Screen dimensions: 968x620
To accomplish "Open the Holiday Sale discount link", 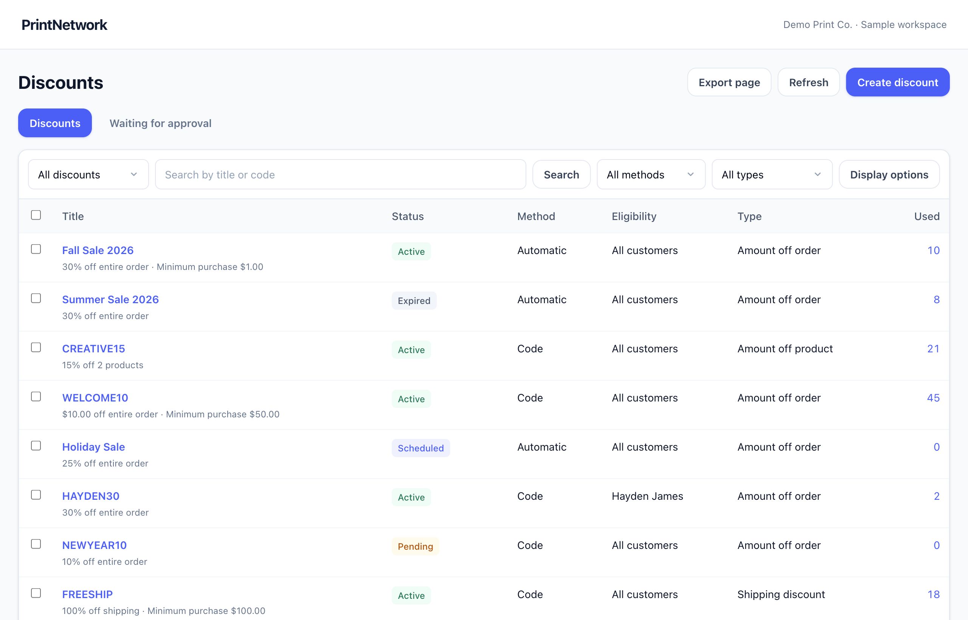I will point(93,447).
